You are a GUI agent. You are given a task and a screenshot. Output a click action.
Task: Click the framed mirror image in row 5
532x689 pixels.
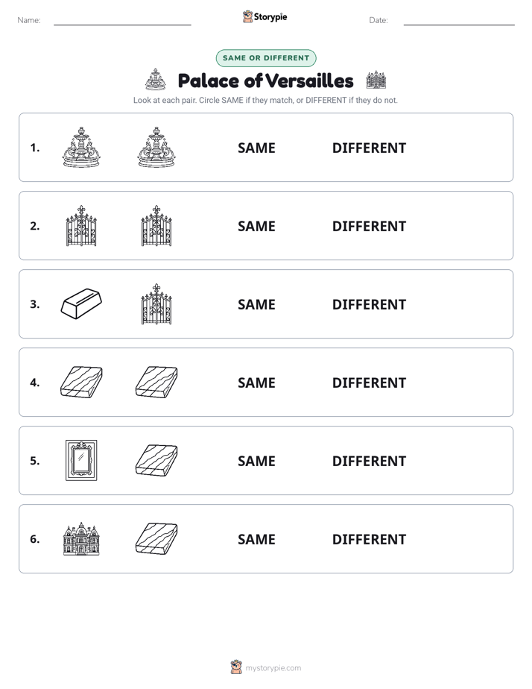[x=81, y=461]
